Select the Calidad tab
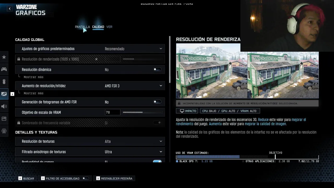 pos(98,27)
